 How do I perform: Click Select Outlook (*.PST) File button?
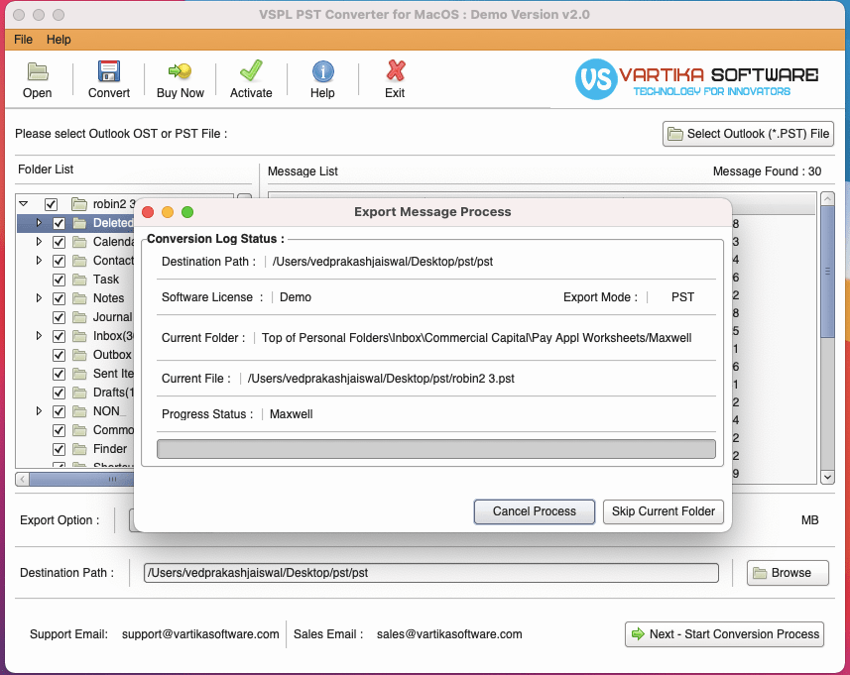[748, 134]
